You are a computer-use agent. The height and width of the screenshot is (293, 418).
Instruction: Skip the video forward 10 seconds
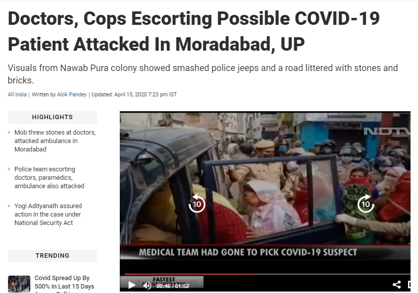(365, 204)
